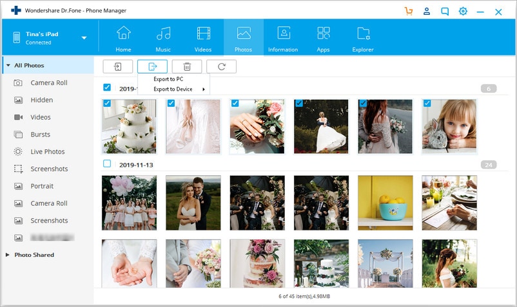This screenshot has height=307, width=517.
Task: Uncheck the bridal shoes photo checkbox
Action: [x=171, y=104]
